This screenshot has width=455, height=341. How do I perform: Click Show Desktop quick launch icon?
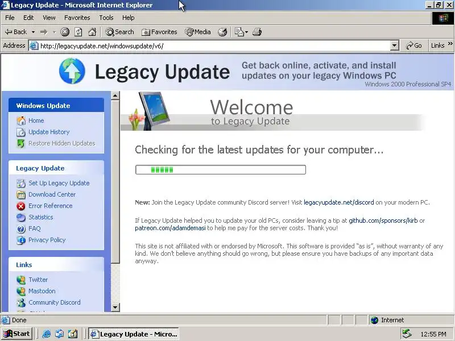tap(73, 334)
